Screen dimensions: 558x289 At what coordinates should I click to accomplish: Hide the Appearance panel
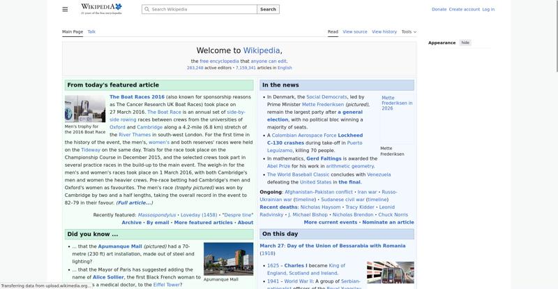click(465, 43)
